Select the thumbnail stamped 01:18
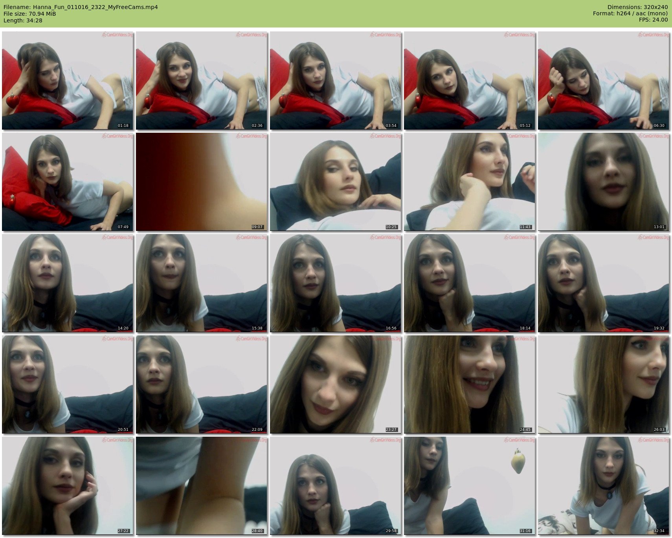 (68, 81)
